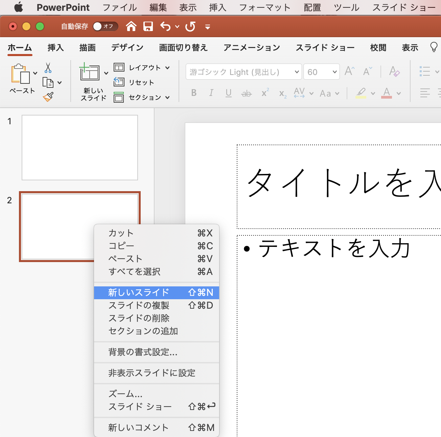The height and width of the screenshot is (437, 441).
Task: Open the フォーマット menu in menu bar
Action: pyautogui.click(x=265, y=7)
